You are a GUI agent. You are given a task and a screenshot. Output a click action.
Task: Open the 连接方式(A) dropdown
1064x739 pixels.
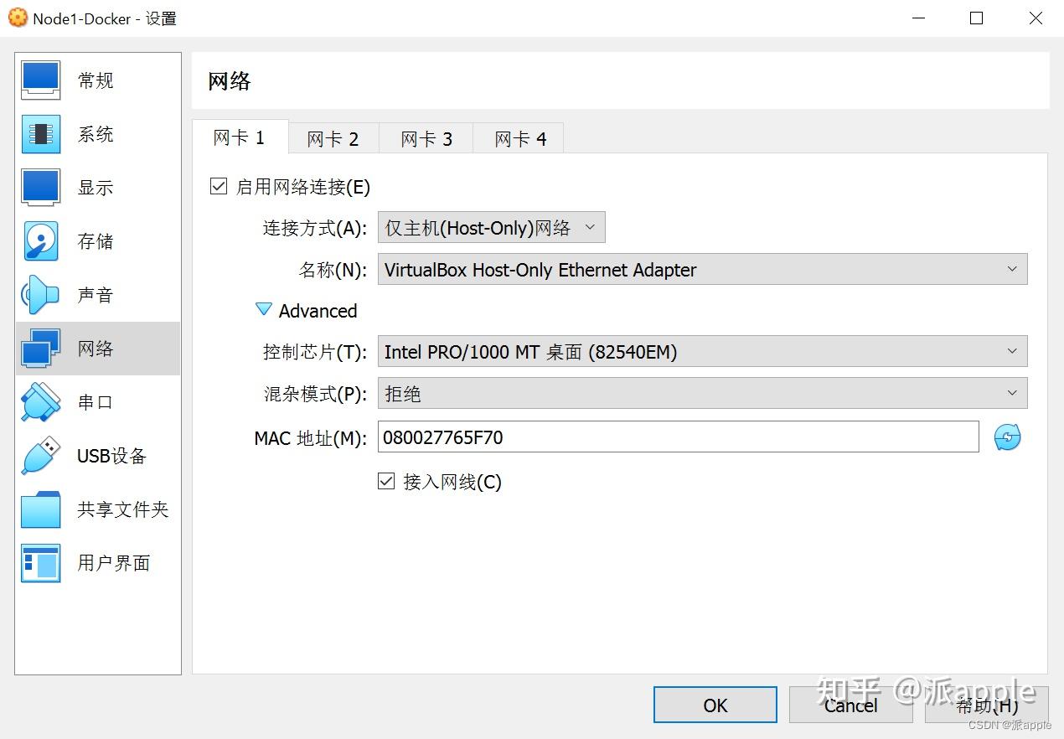tap(491, 226)
